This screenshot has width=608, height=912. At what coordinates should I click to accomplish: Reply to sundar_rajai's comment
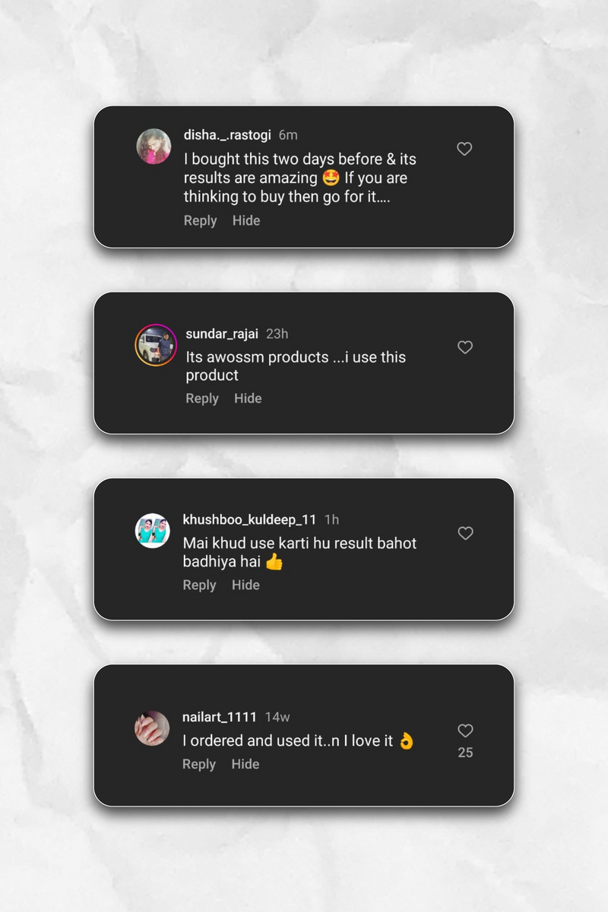(x=202, y=399)
